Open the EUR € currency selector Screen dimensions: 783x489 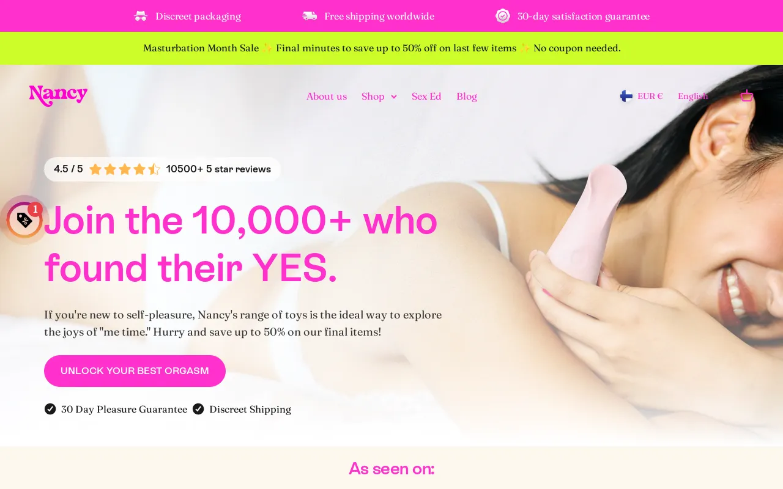tap(650, 96)
